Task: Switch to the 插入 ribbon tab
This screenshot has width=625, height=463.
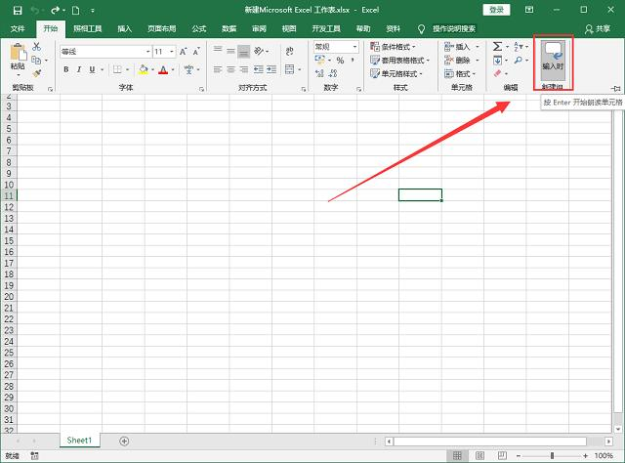Action: pyautogui.click(x=124, y=28)
